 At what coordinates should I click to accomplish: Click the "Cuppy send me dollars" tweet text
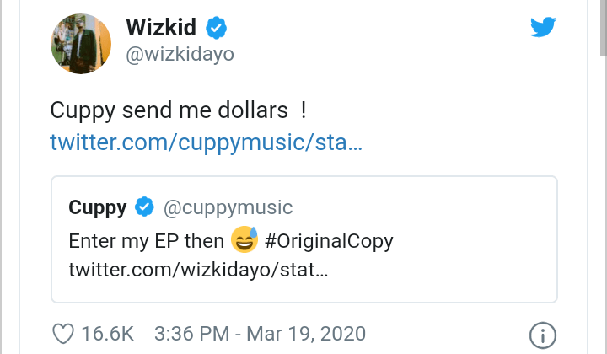(172, 110)
